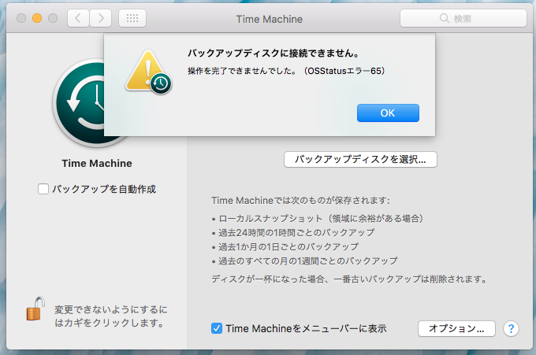
Task: Click the バックアップディスクを選択... button
Action: click(x=360, y=160)
